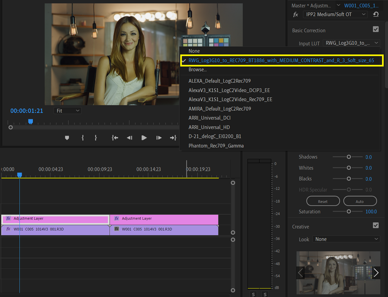Step back one frame

tap(129, 138)
